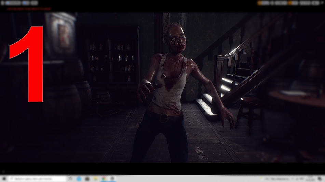Screen dimensions: 325x182
Task: Open the taskbar clock and date
Action: [x=311, y=179]
